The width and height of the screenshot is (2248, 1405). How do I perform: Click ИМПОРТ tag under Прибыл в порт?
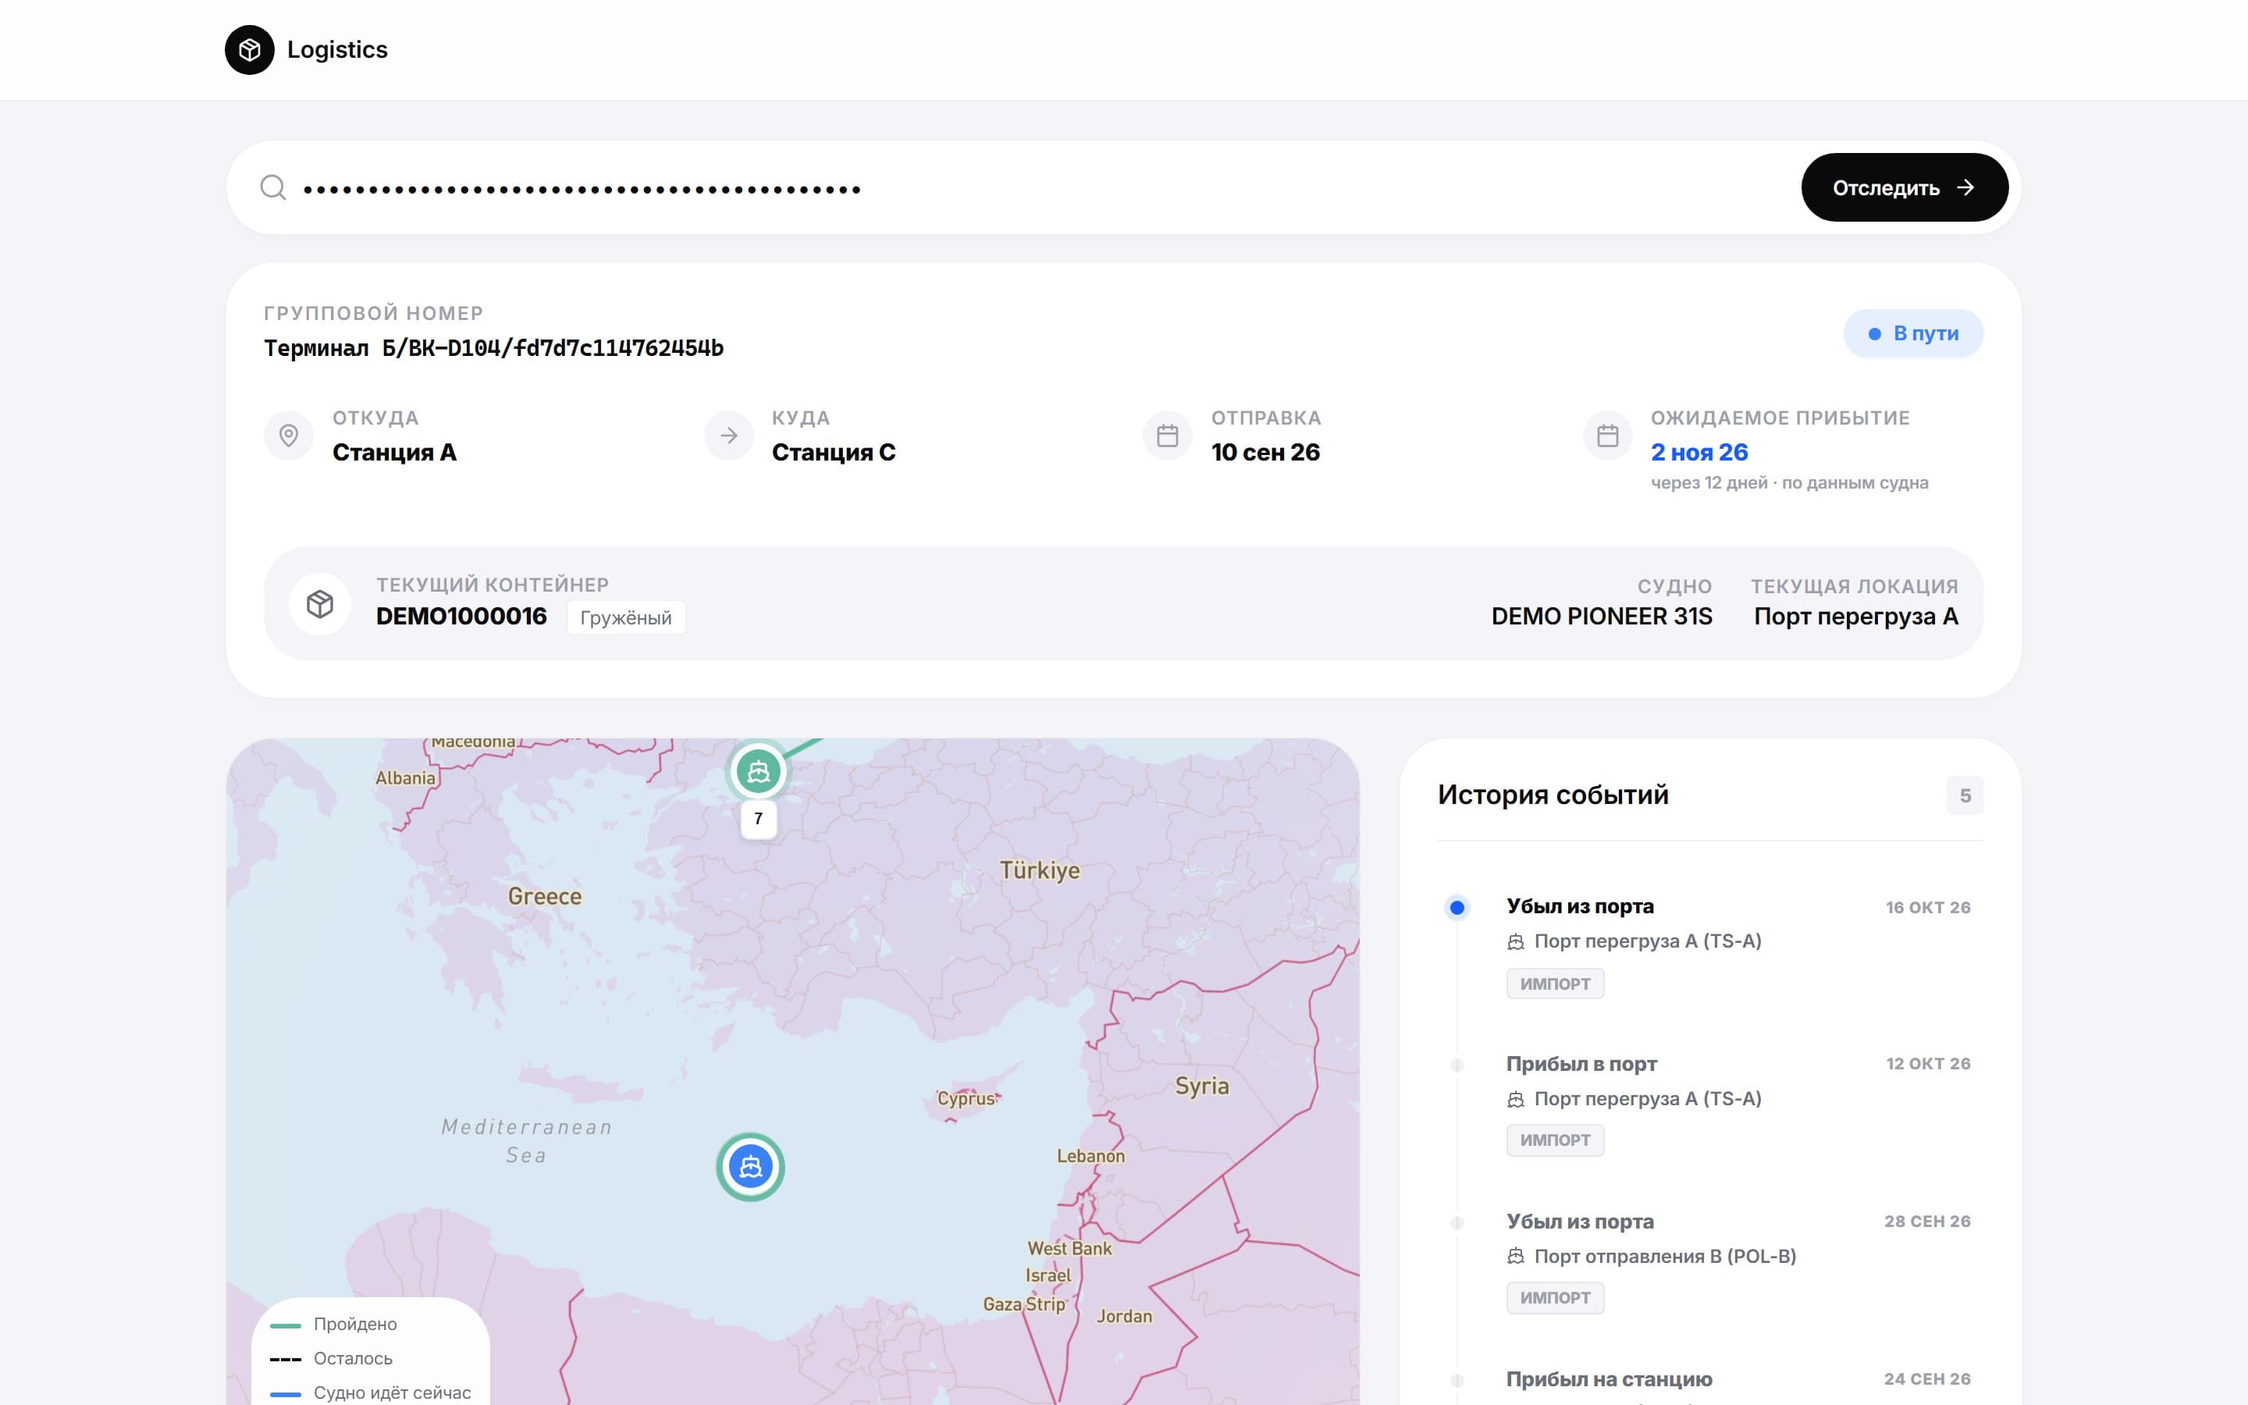click(x=1555, y=1140)
